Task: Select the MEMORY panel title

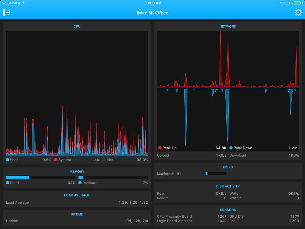Action: [77, 171]
